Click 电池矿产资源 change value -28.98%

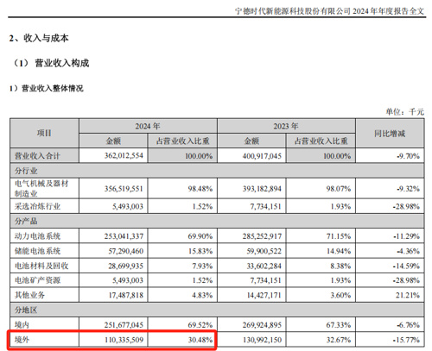tap(406, 280)
